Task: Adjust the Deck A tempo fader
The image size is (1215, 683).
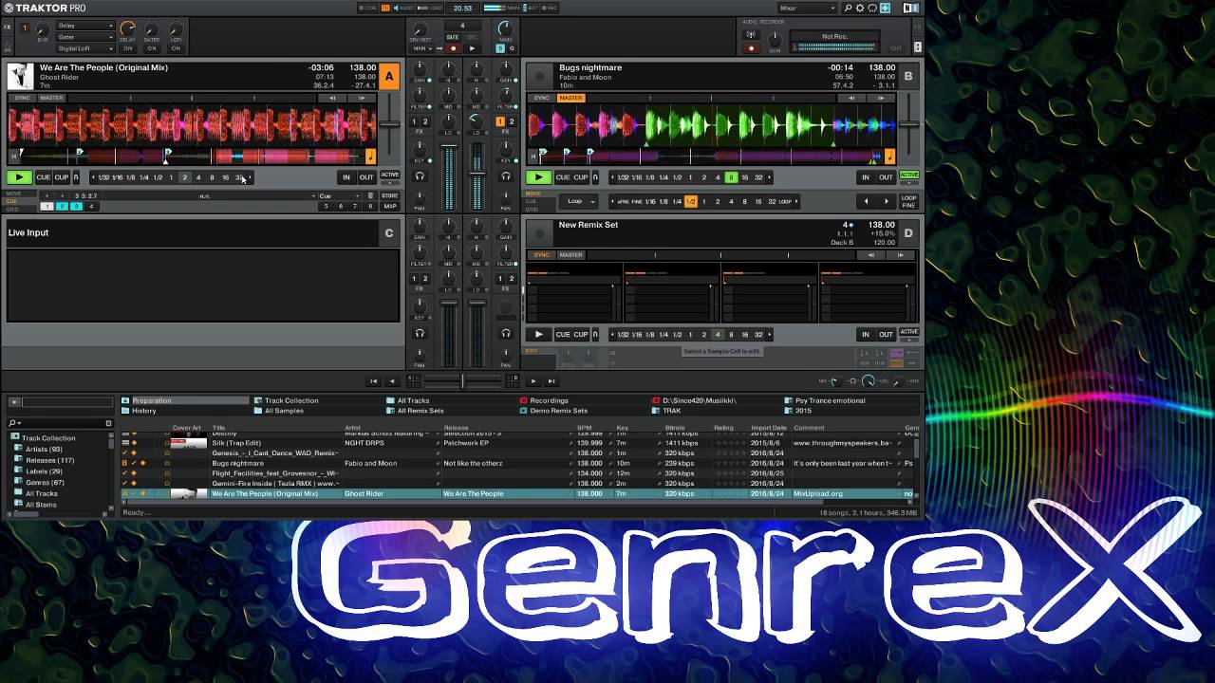Action: point(389,124)
